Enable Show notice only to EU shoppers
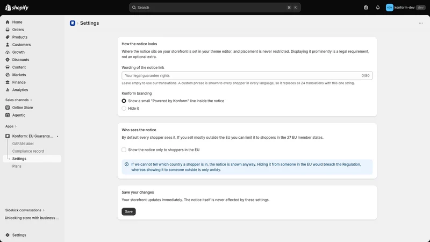 tap(124, 150)
